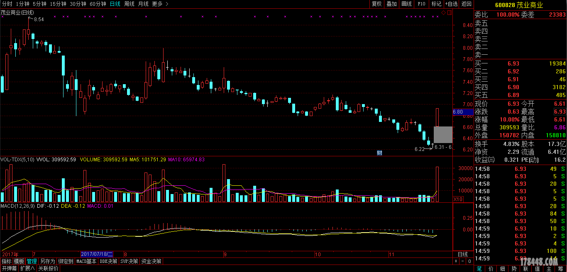Screen dimensions: 567x272
Task: Zoom in chart with + button
Action: pos(456,261)
